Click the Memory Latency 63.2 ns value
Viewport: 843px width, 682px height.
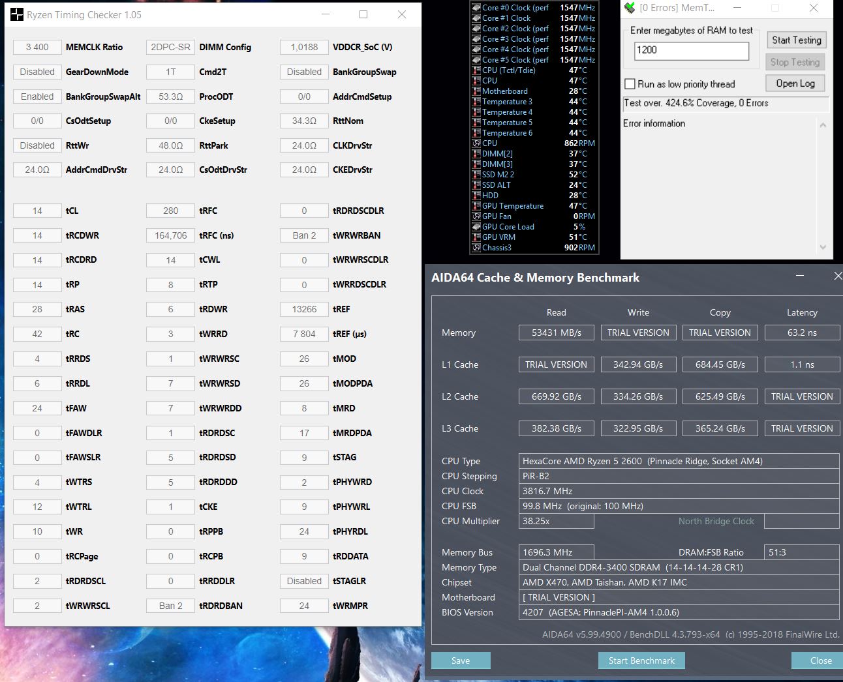point(802,333)
